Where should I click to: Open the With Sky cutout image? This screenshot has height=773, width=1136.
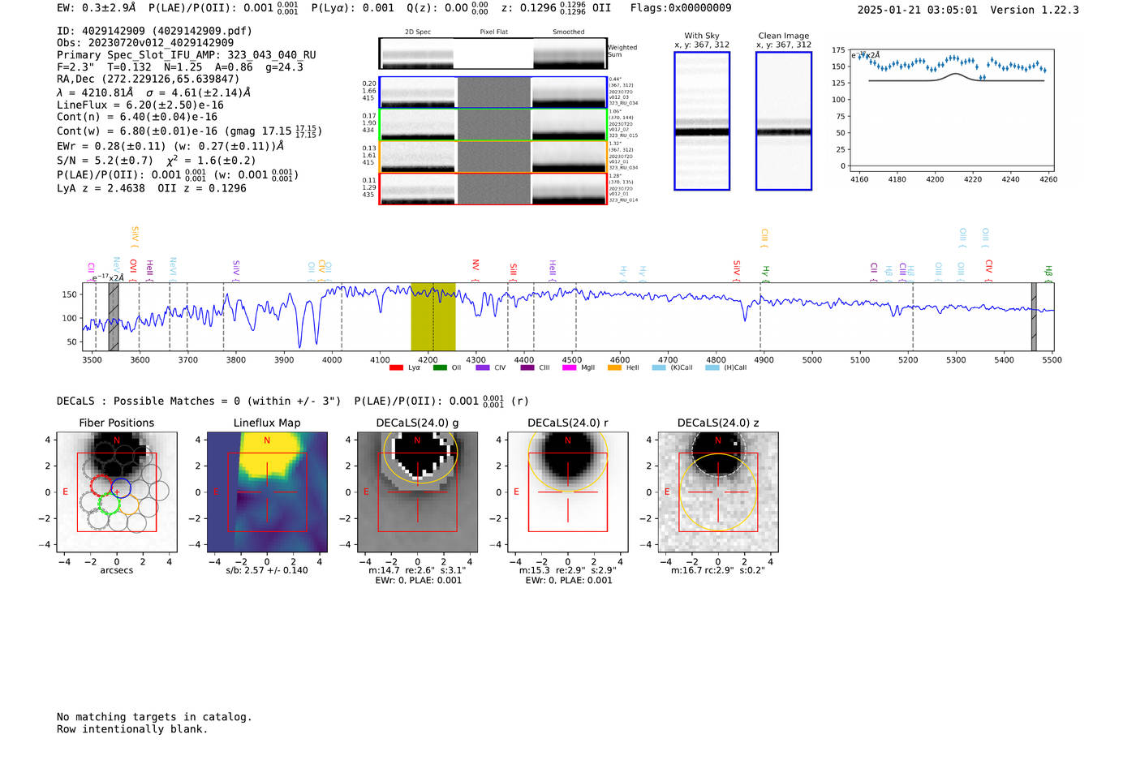click(702, 121)
